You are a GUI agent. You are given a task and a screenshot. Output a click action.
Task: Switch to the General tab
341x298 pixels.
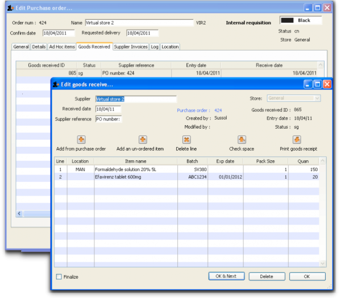point(21,47)
